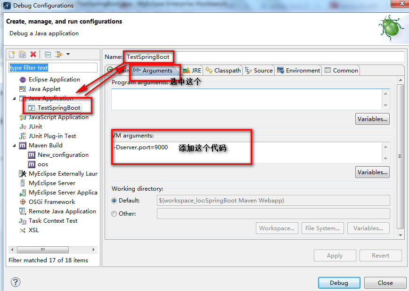Click Program arguments scroll up arrow
Viewport: 409px width, 291px height.
385,94
